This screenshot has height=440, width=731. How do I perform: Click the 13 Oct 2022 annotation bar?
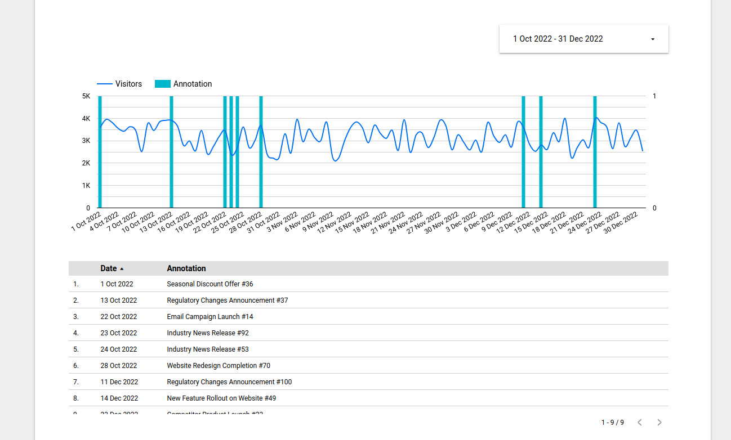[x=171, y=152]
